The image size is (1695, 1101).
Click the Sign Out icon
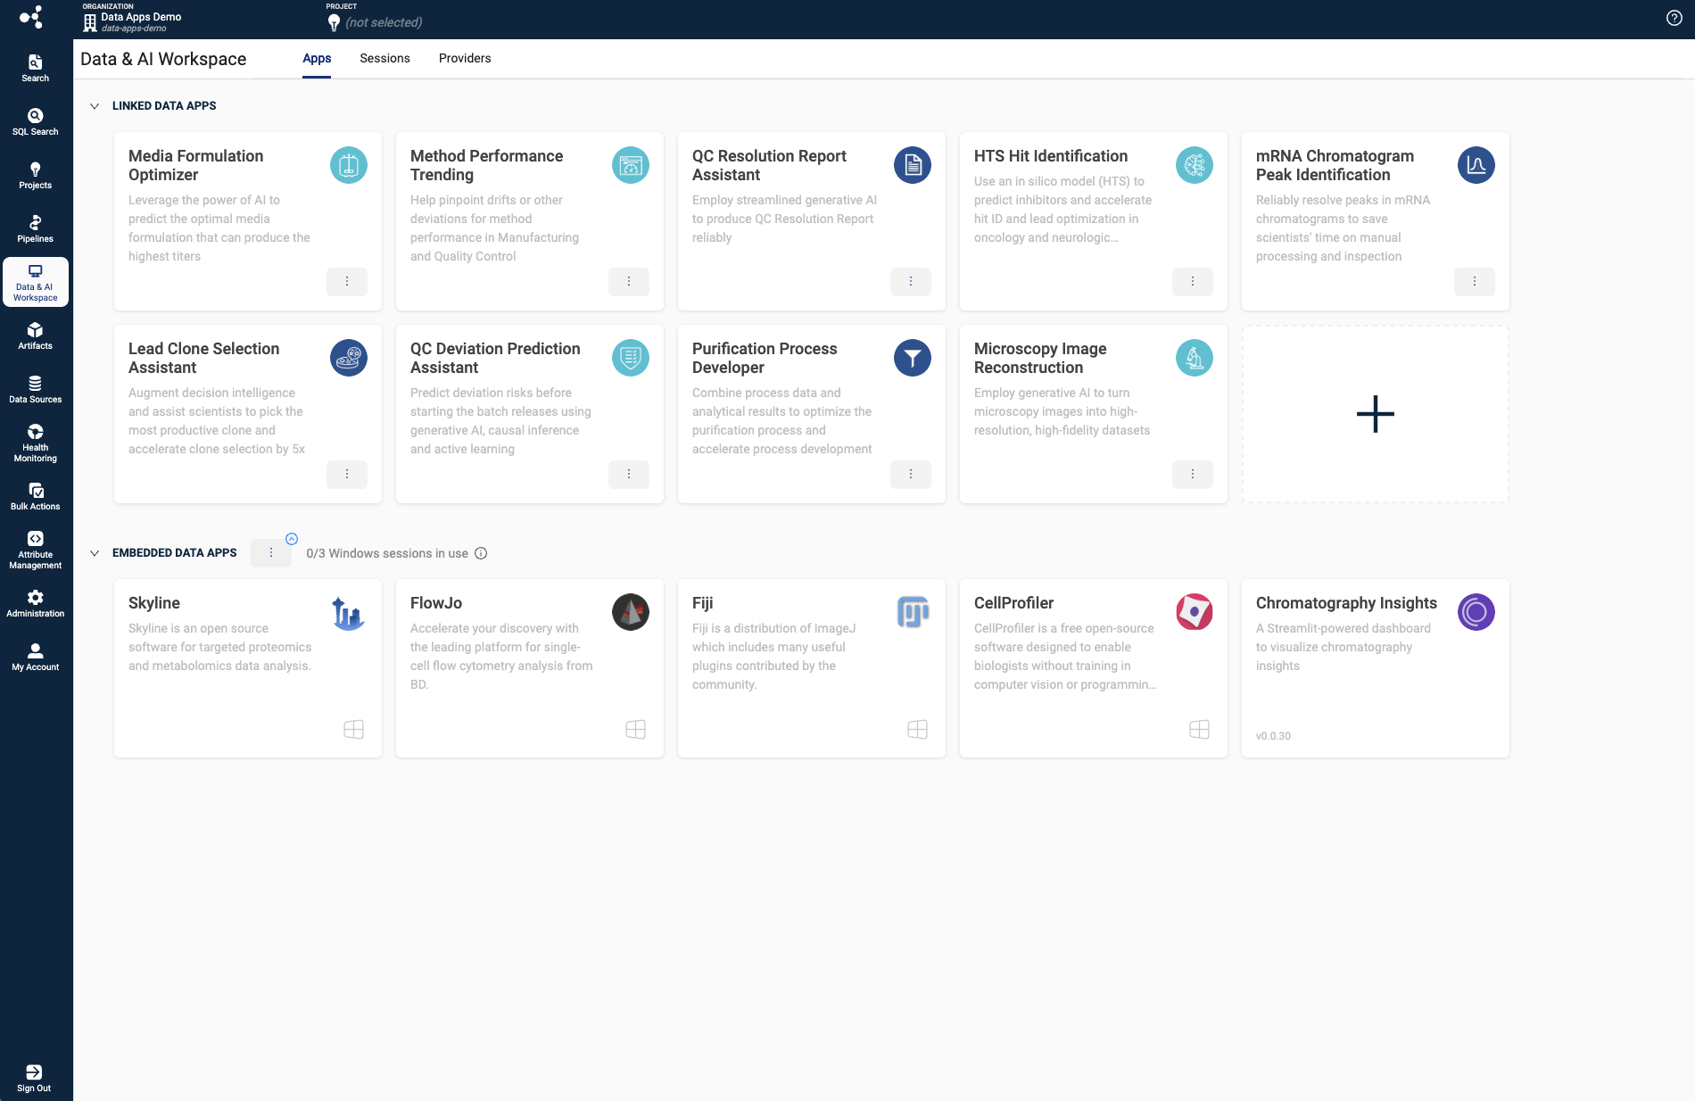pyautogui.click(x=34, y=1072)
